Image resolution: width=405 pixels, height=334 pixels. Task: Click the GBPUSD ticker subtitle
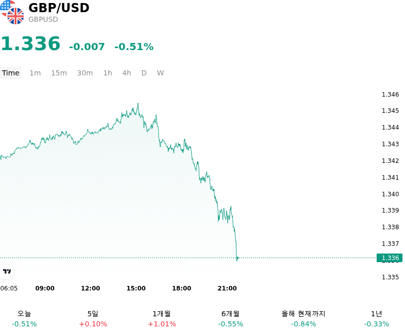[43, 19]
